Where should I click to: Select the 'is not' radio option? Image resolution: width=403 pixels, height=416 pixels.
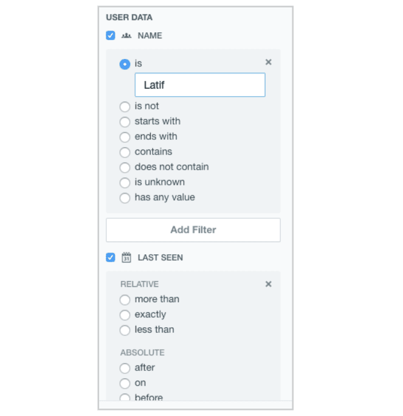point(125,106)
